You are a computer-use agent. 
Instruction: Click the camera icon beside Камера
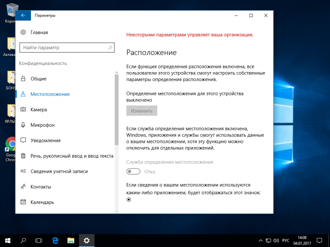point(23,110)
